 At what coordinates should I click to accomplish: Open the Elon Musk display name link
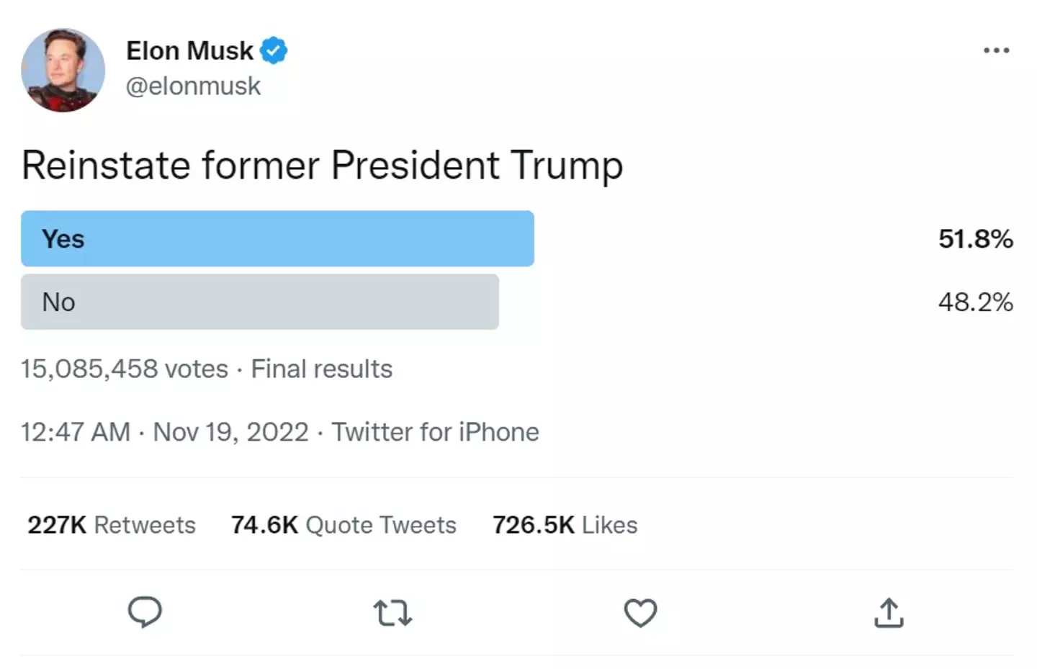[x=189, y=50]
